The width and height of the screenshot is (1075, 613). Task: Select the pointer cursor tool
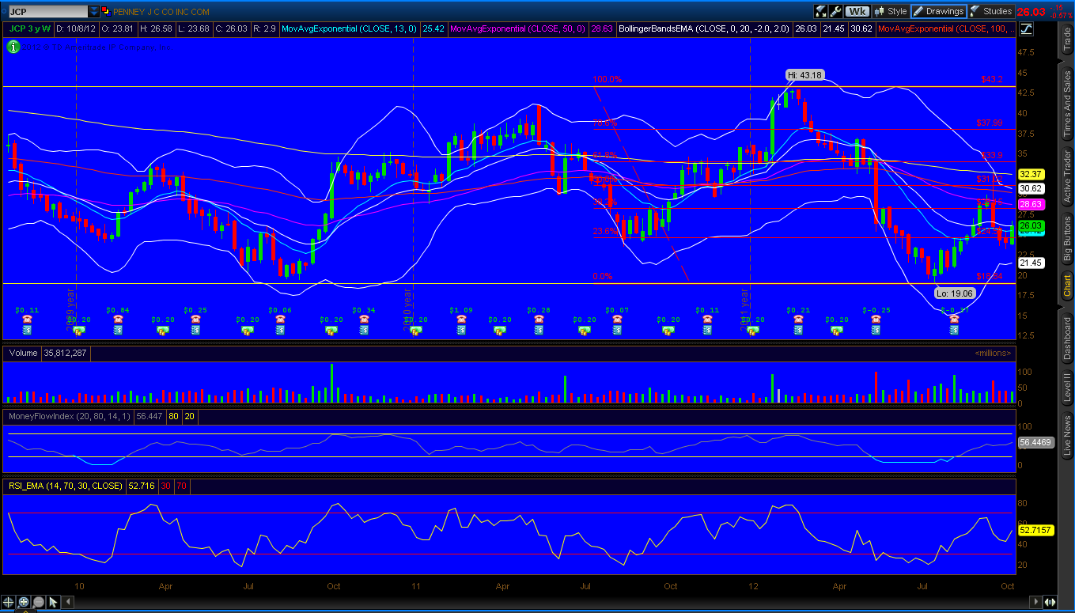click(53, 602)
